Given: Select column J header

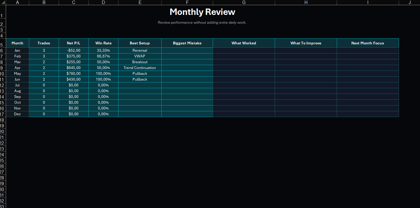Looking at the screenshot, I should click(x=409, y=2).
